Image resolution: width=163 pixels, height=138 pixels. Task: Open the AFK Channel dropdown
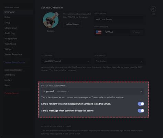pyautogui.click(x=66, y=61)
